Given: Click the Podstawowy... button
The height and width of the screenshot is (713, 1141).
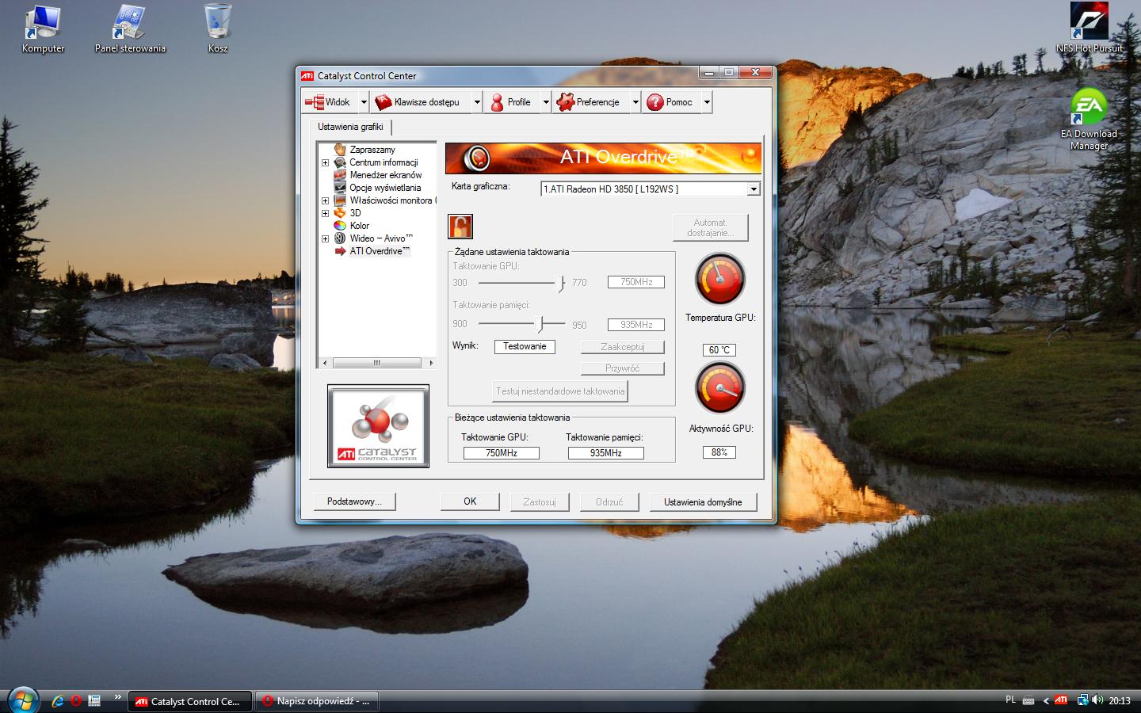Looking at the screenshot, I should [354, 501].
